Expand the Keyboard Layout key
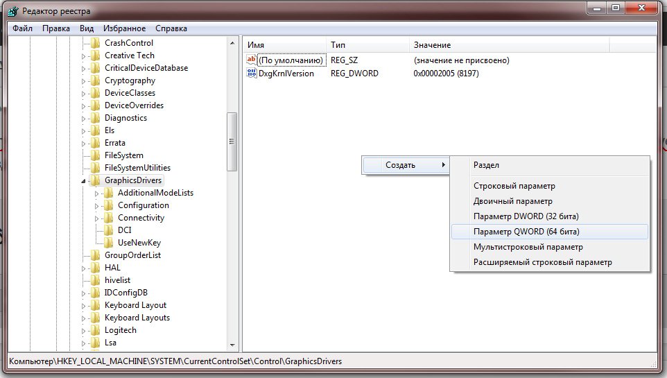Viewport: 667px width, 378px height. (85, 305)
